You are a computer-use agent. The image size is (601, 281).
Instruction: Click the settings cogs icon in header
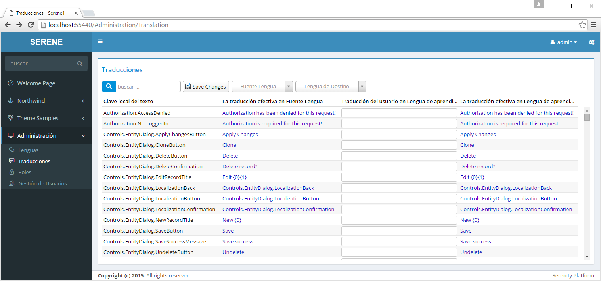pos(591,42)
